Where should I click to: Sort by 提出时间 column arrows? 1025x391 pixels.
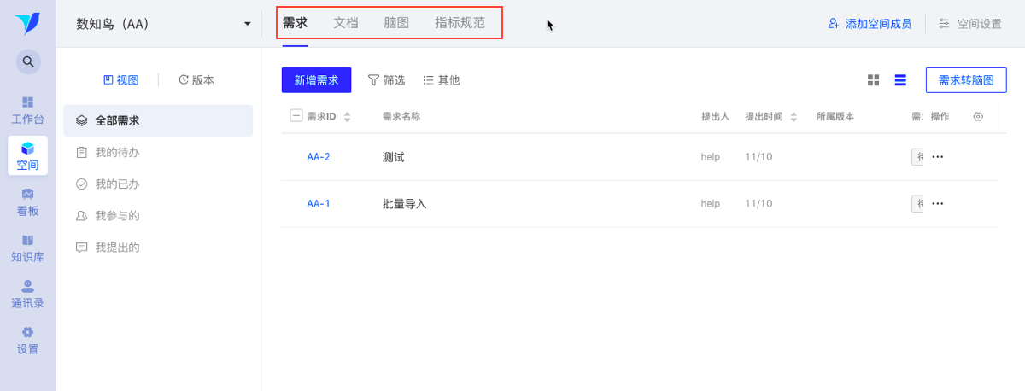[x=794, y=117]
